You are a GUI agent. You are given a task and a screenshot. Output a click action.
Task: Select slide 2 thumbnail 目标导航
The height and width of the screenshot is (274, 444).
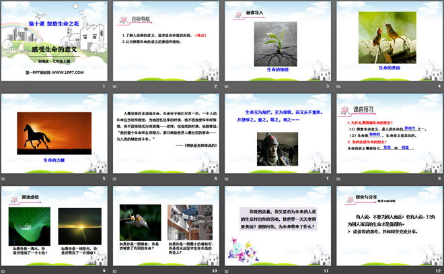(166, 41)
